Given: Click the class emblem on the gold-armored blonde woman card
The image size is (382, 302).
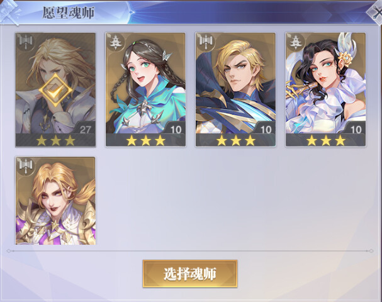Looking at the screenshot, I should [26, 166].
